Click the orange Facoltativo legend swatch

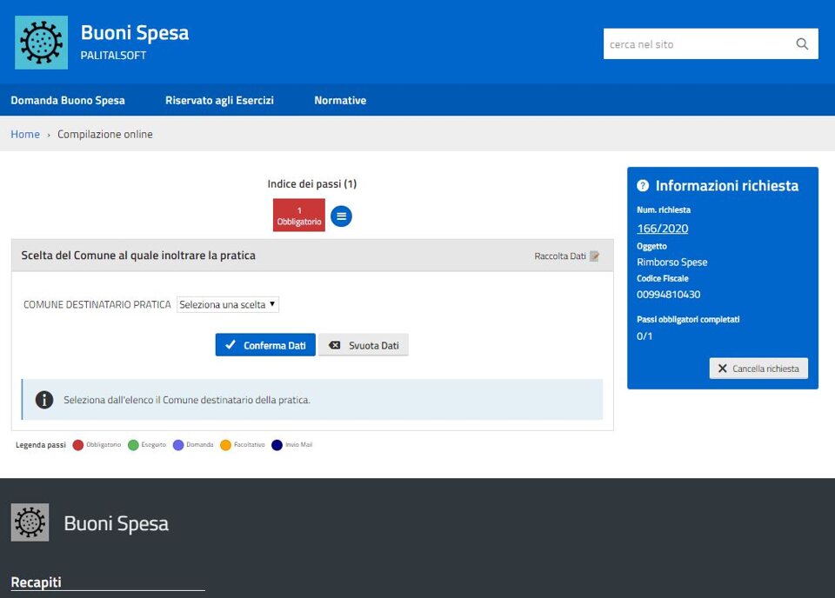225,445
